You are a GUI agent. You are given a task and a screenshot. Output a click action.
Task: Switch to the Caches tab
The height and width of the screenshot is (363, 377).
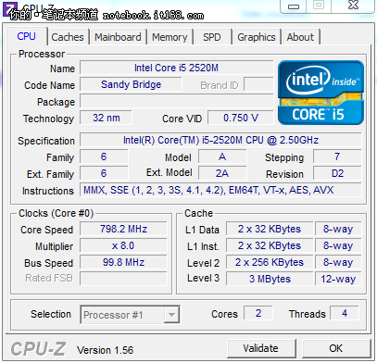click(68, 37)
